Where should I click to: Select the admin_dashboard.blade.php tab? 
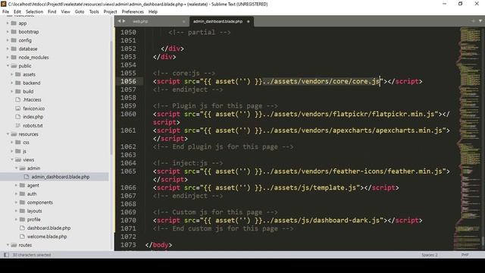click(x=217, y=21)
